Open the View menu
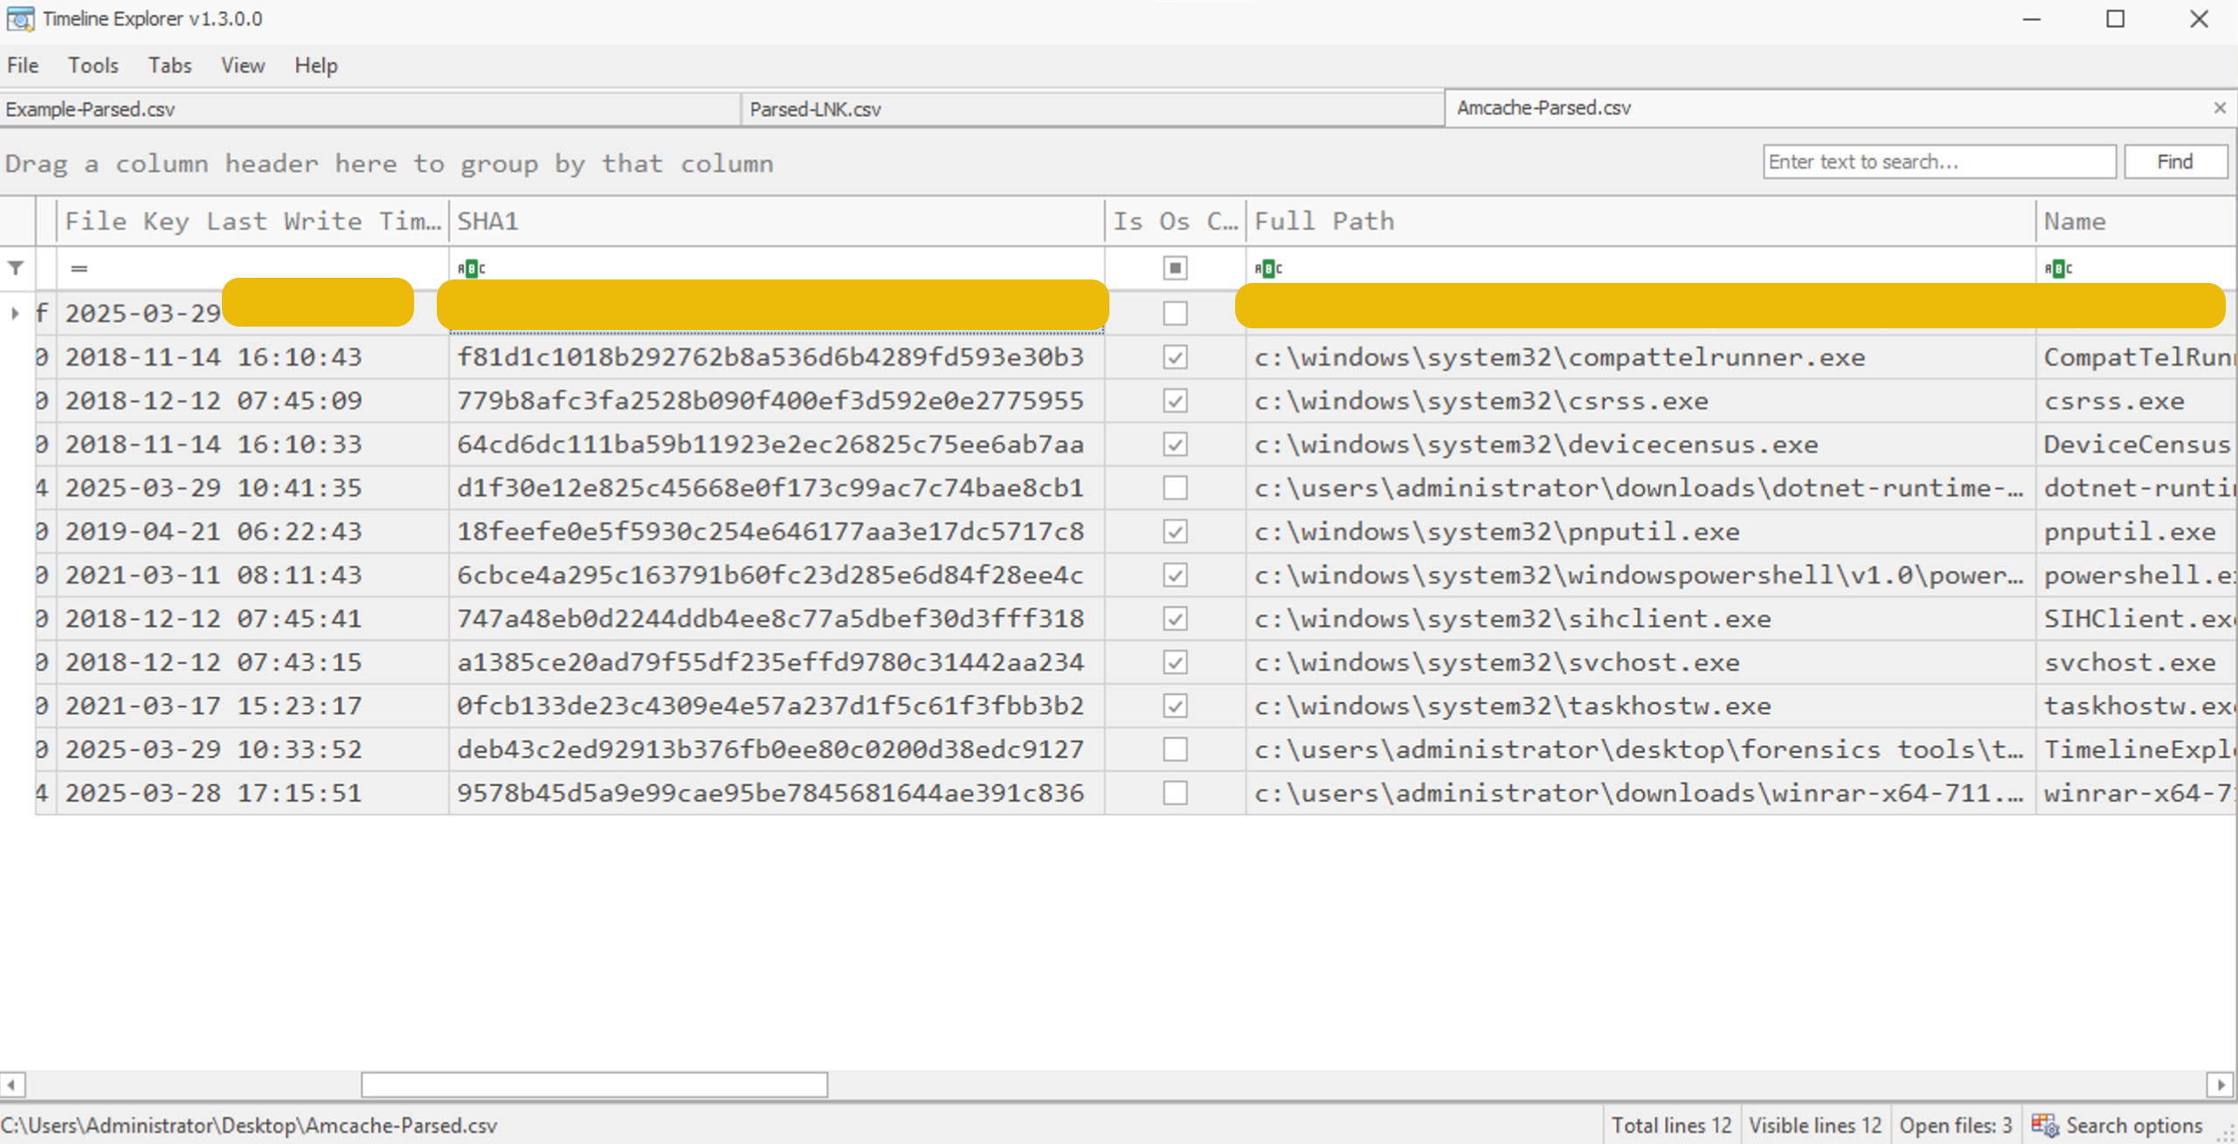2238x1144 pixels. click(243, 65)
